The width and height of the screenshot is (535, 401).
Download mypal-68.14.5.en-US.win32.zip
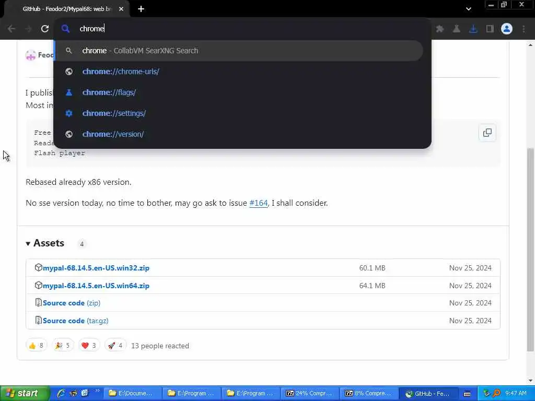[x=96, y=268]
